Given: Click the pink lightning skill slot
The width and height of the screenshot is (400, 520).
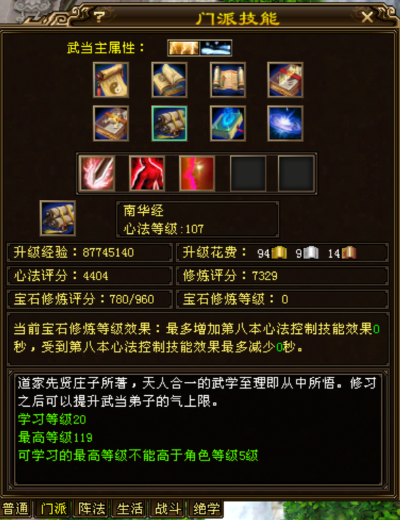Looking at the screenshot, I should coord(197,173).
